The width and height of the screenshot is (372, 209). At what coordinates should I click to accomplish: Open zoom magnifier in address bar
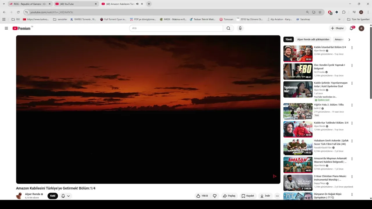[307, 12]
